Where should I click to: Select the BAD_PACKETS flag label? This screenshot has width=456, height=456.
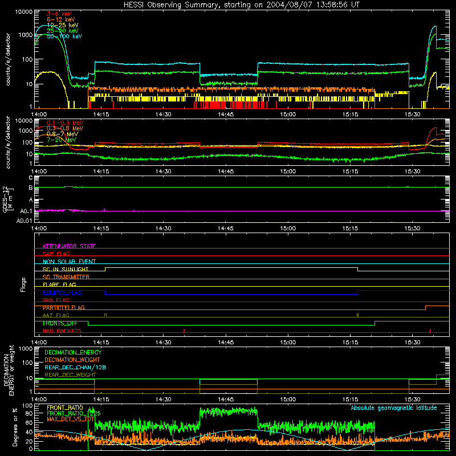click(x=62, y=331)
